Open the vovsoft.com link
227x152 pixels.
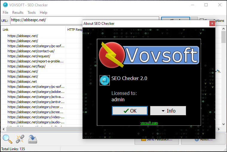coord(149,123)
